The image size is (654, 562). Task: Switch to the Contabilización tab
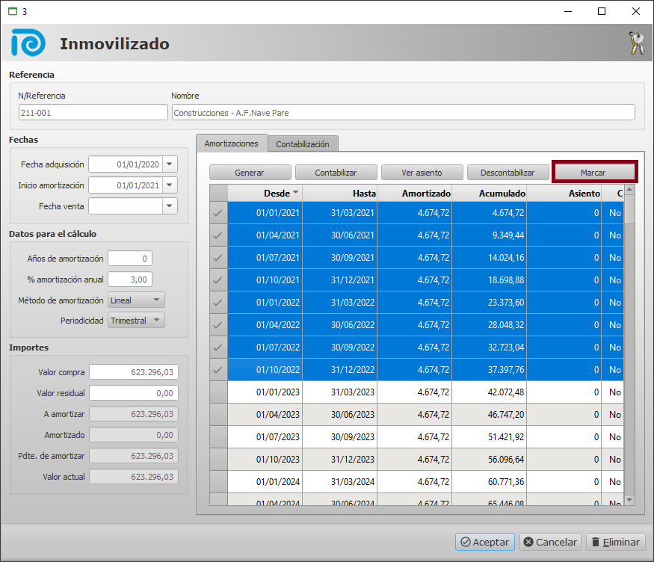[x=303, y=143]
